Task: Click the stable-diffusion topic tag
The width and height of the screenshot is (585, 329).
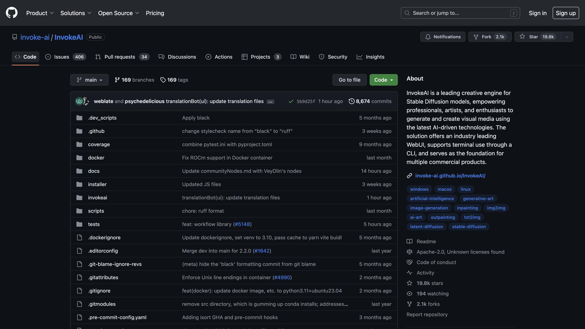Action: coord(469,226)
